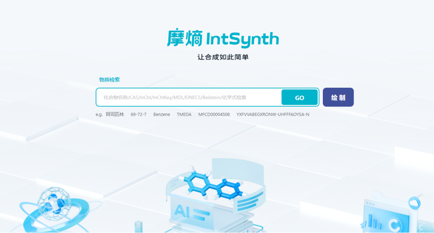
Task: Choose the TMEDA example term
Action: pos(184,114)
